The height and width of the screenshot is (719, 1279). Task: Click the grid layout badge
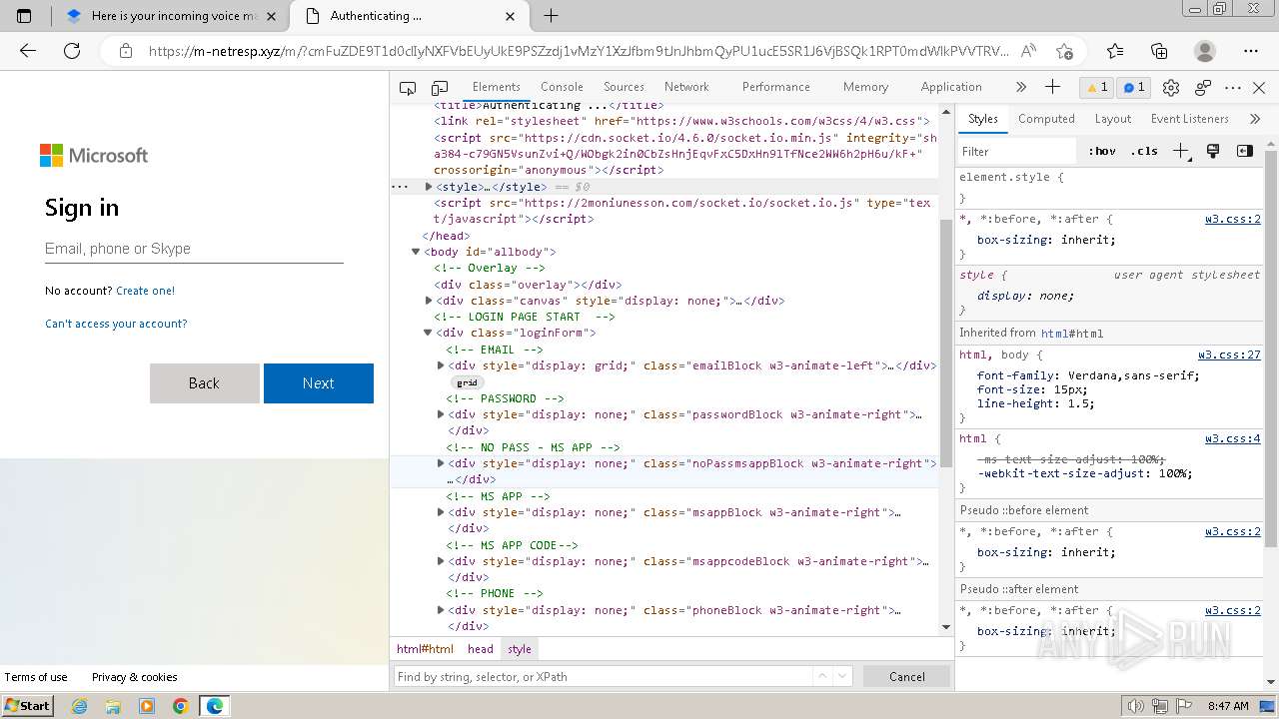coord(467,382)
